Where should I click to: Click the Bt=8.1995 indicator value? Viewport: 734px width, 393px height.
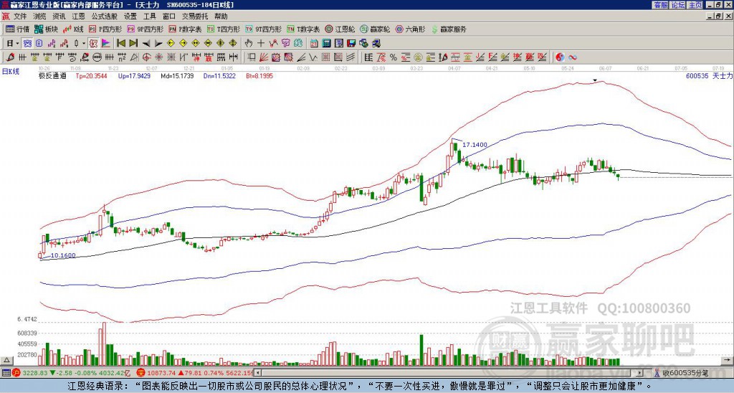point(259,75)
